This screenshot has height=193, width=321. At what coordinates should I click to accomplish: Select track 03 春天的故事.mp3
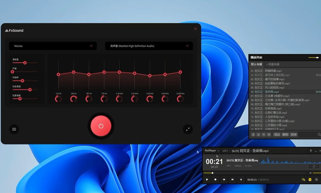285,79
